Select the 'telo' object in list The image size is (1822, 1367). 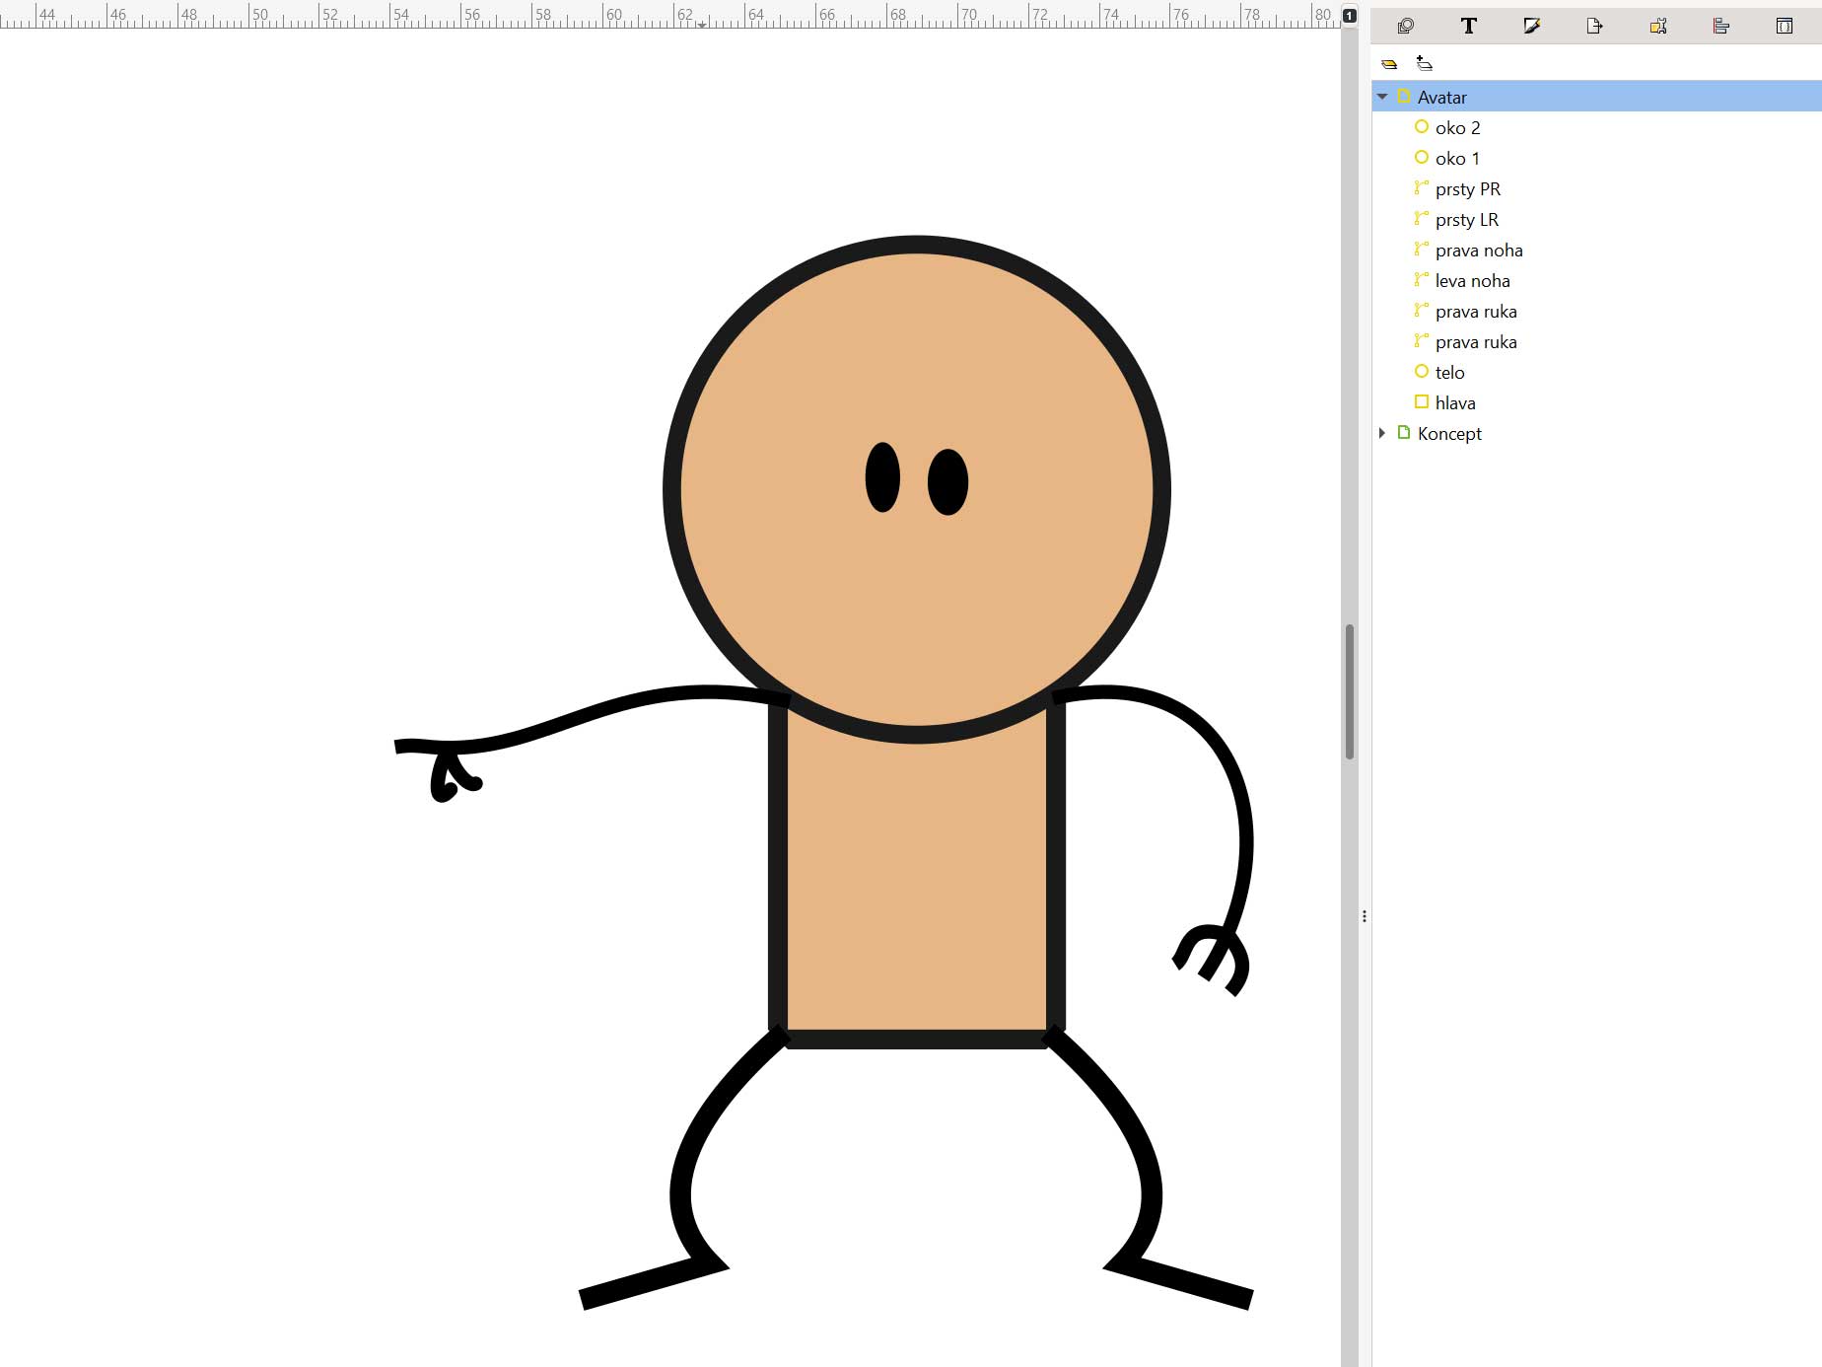coord(1449,373)
